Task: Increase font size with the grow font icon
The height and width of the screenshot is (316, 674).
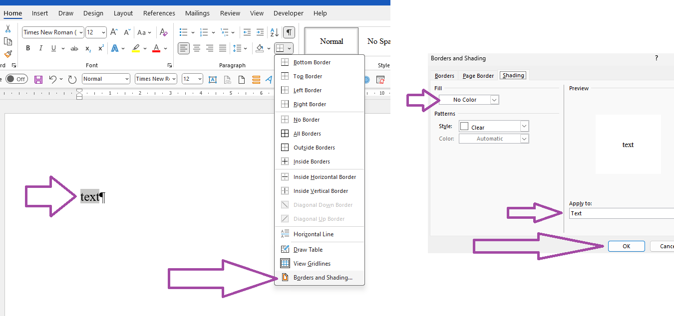Action: pos(114,32)
